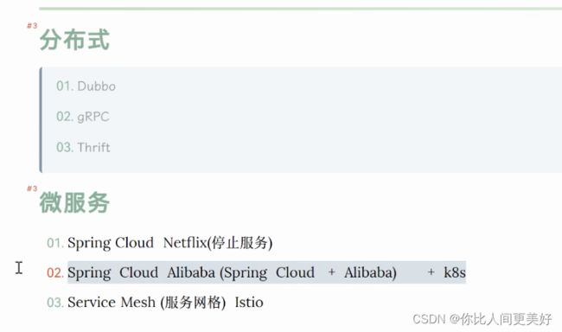Click the 03. number before Service Mesh

coord(55,303)
